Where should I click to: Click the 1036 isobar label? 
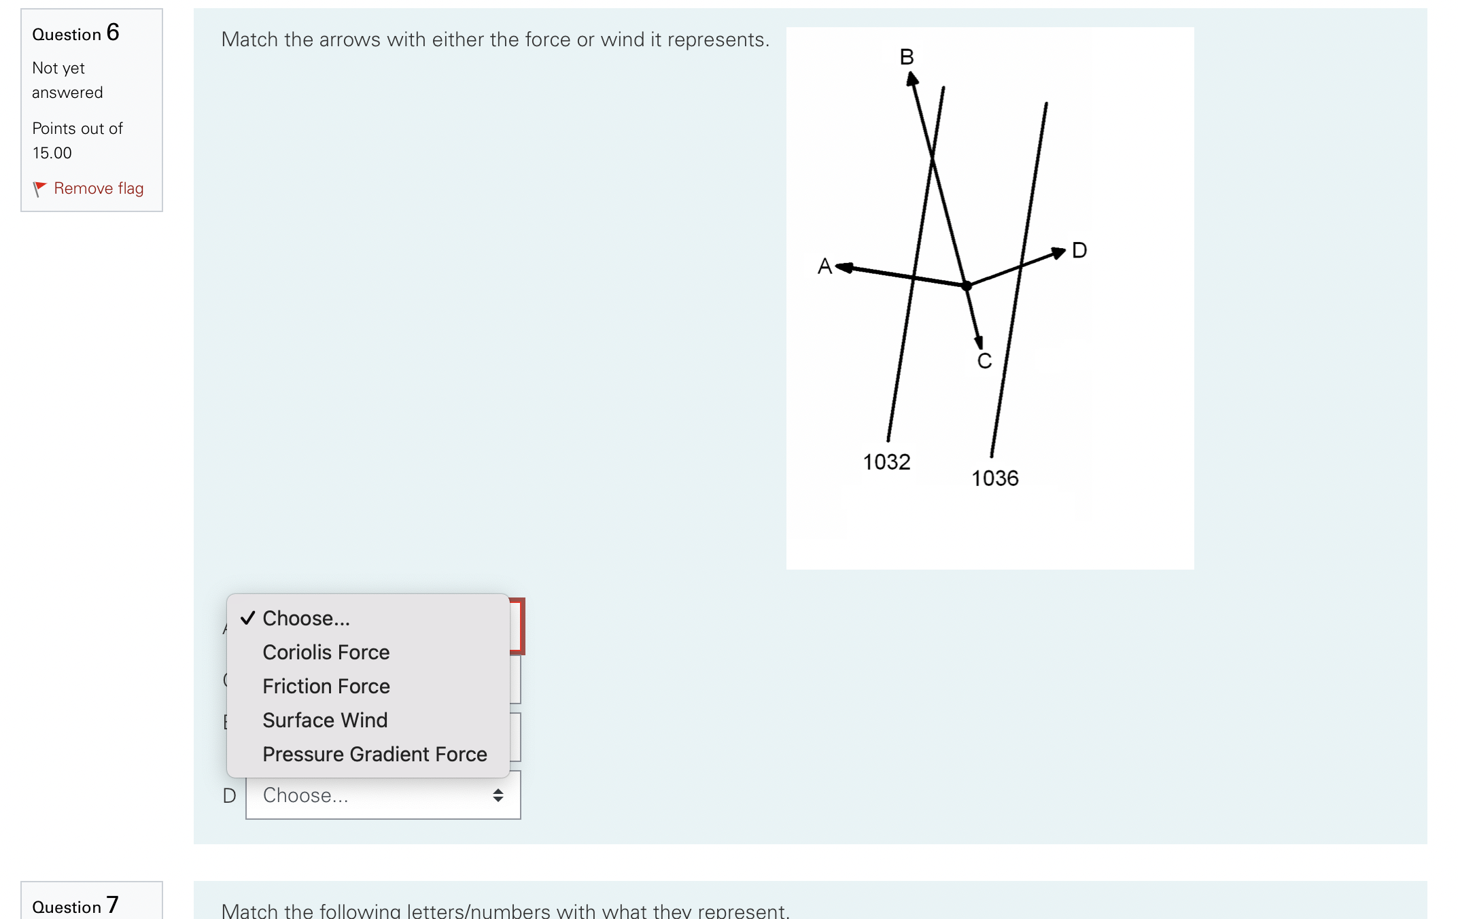tap(995, 478)
